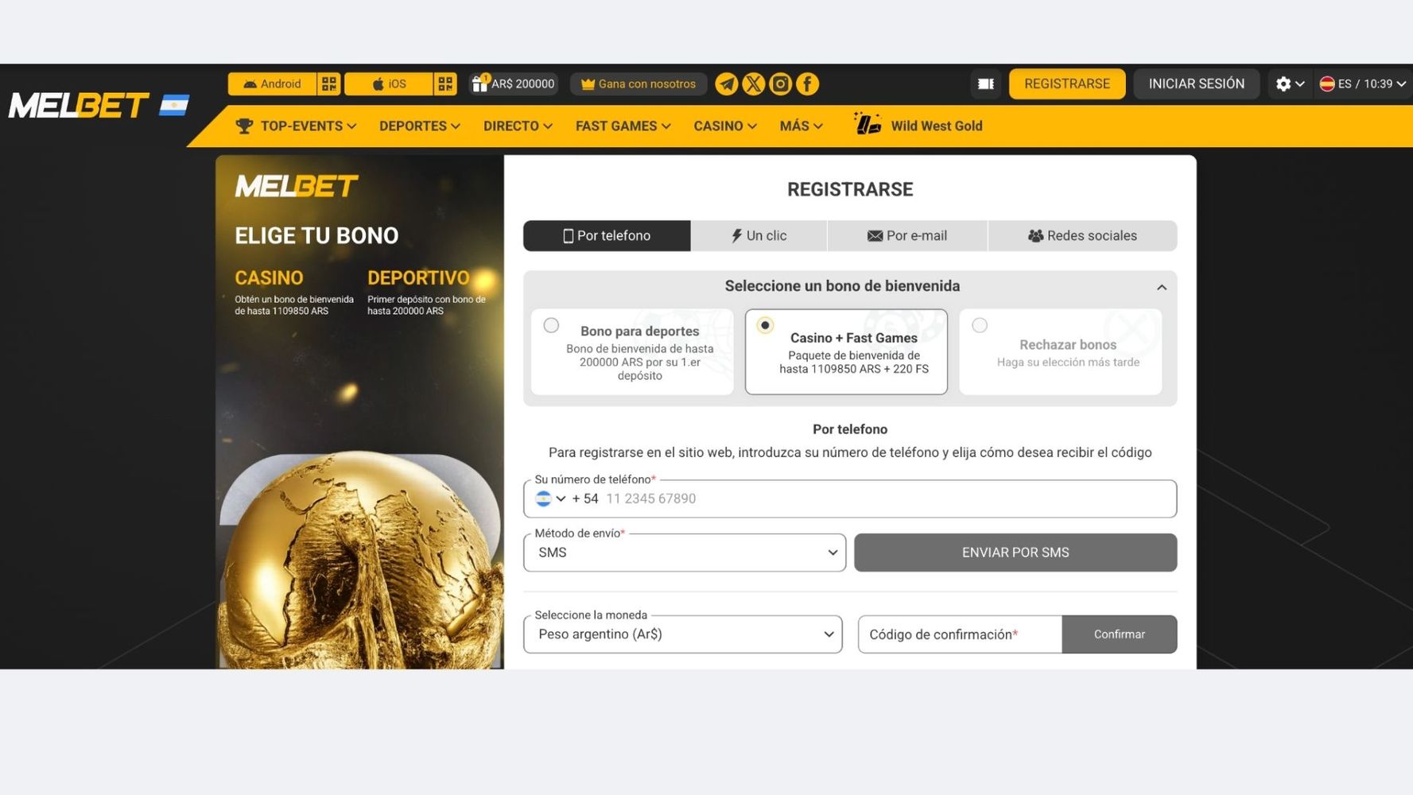The image size is (1413, 795).
Task: Focus the Código de confirmación field
Action: point(960,634)
